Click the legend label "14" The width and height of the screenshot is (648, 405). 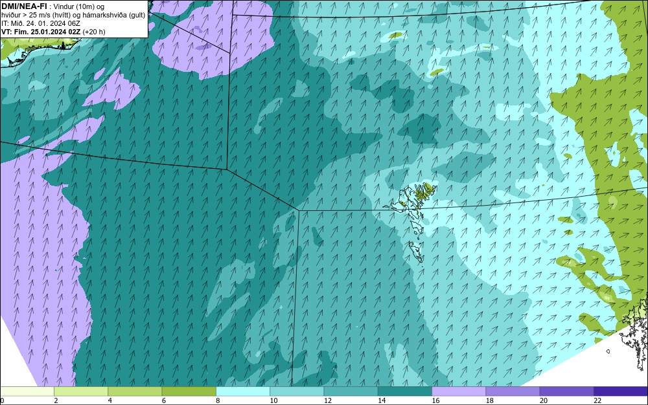382,400
